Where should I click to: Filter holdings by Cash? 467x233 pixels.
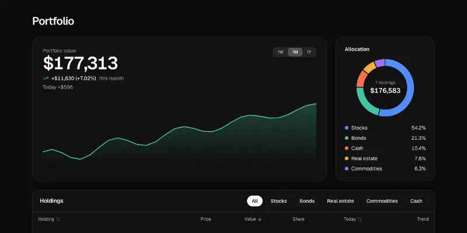point(416,201)
